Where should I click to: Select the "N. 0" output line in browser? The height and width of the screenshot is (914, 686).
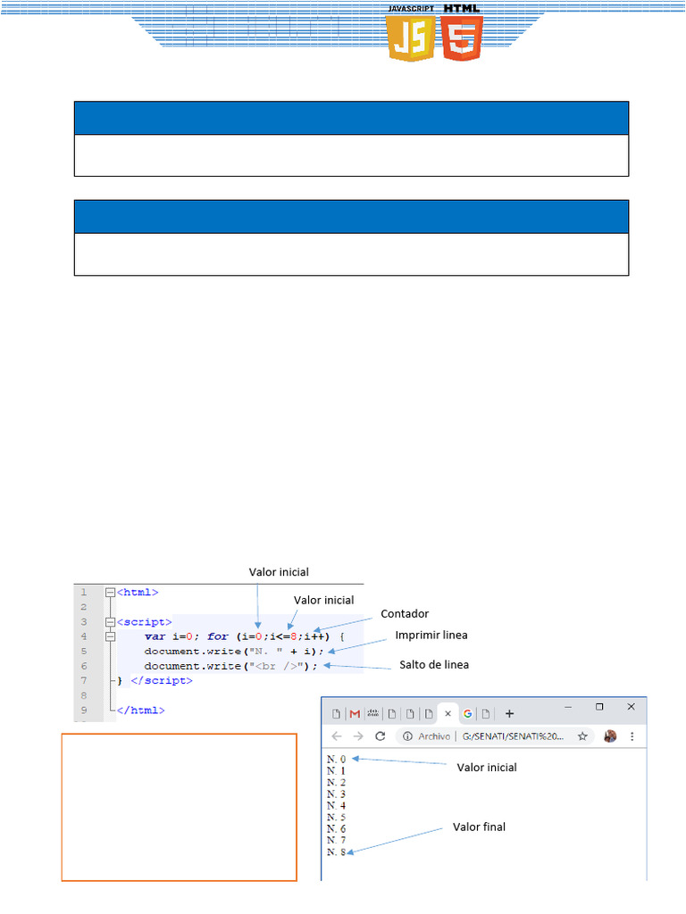[x=336, y=759]
